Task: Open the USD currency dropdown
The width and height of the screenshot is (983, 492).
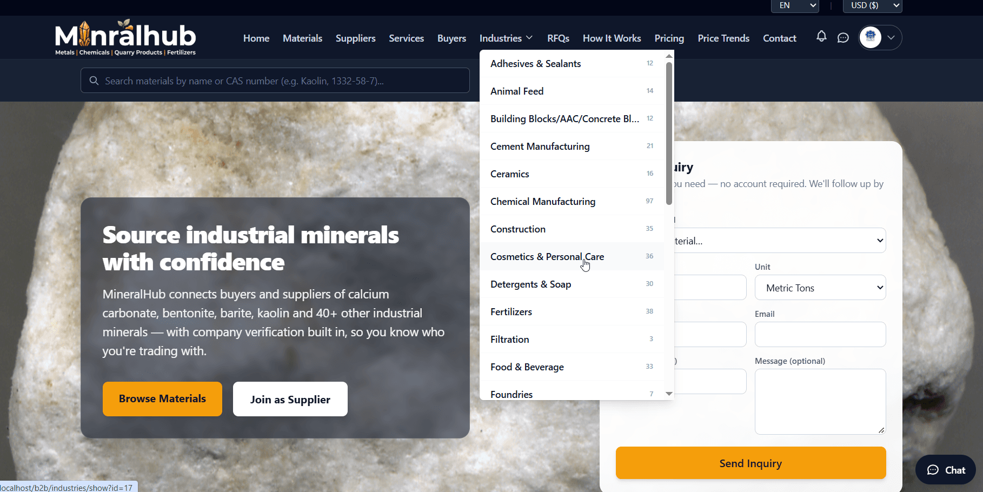Action: (x=873, y=5)
